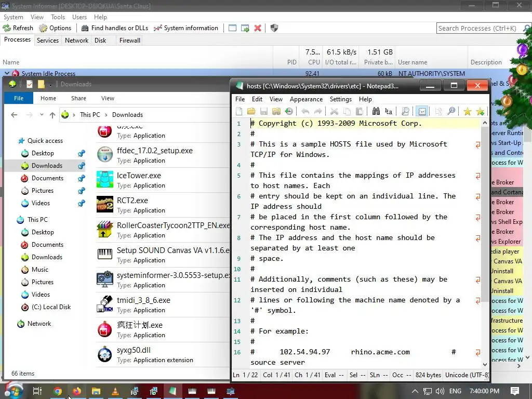Click the yellow star Favorites icon

click(x=467, y=111)
